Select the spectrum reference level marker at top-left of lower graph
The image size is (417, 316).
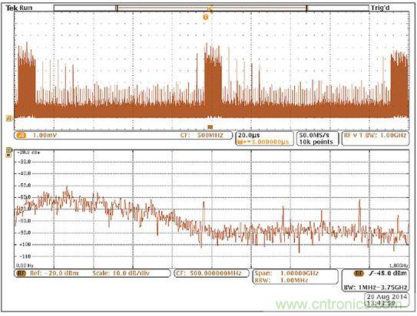click(8, 150)
